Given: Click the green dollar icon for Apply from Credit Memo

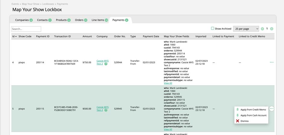Looking at the screenshot, I should pyautogui.click(x=238, y=110).
